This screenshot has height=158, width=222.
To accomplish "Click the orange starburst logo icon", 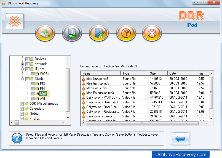I will tap(15, 21).
